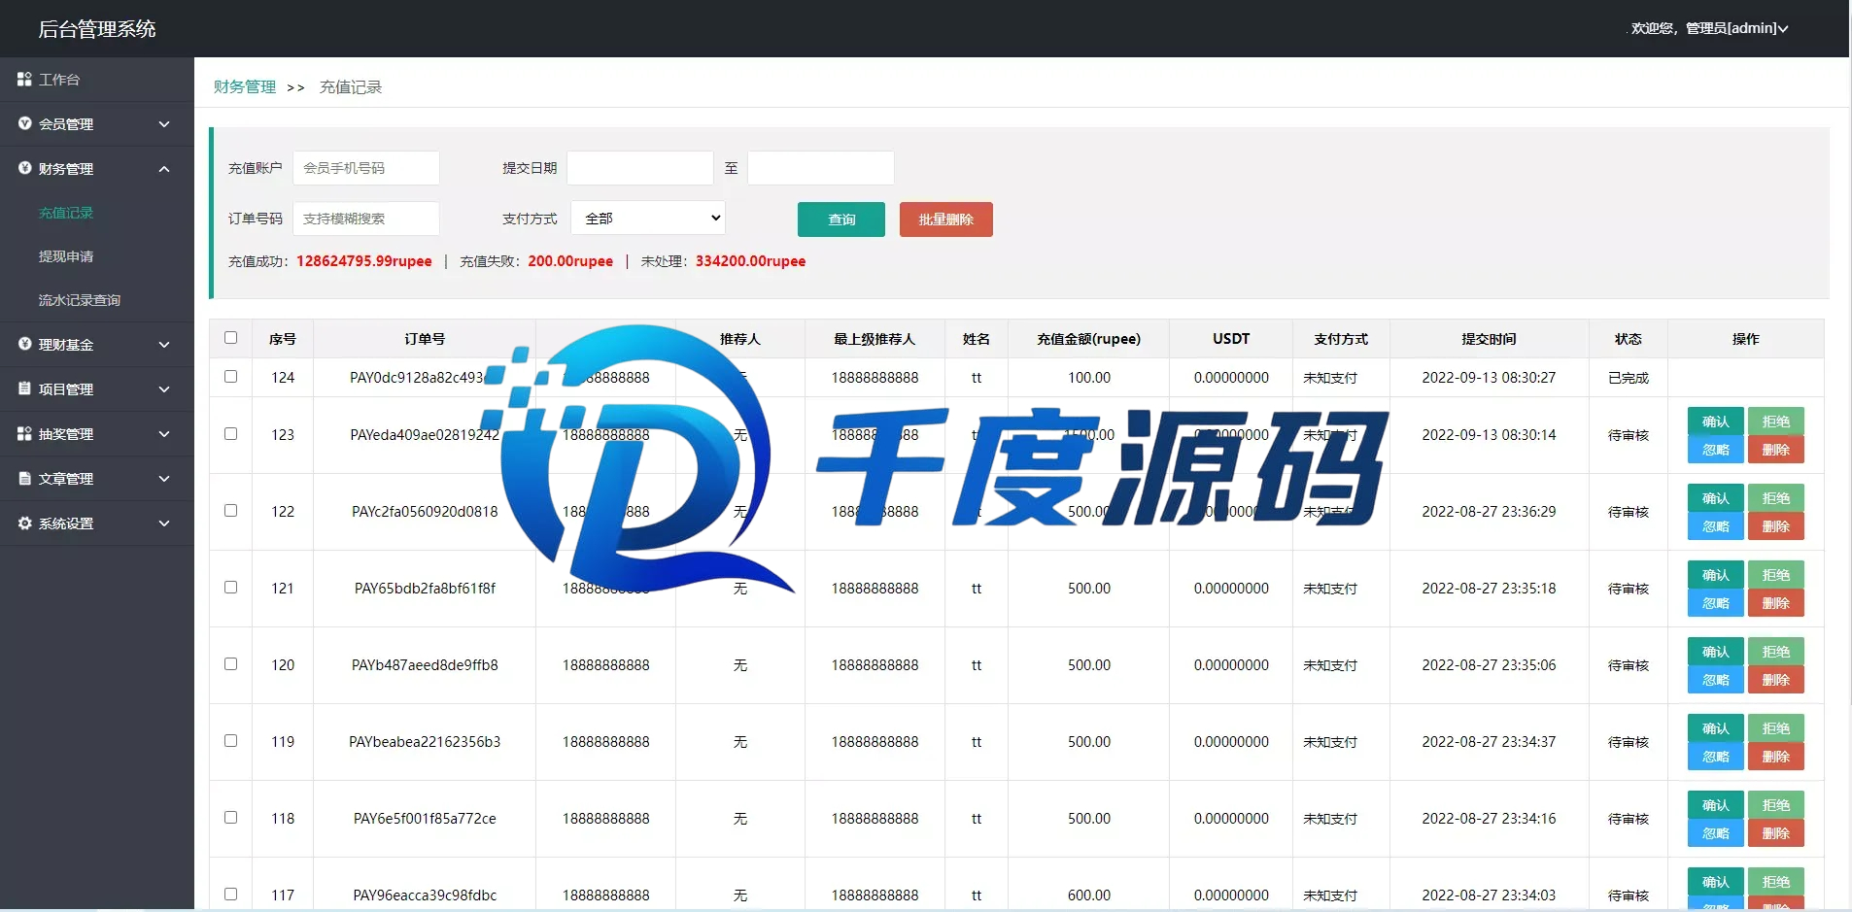
Task: Expand the 项目管理 menu chevron
Action: click(164, 389)
